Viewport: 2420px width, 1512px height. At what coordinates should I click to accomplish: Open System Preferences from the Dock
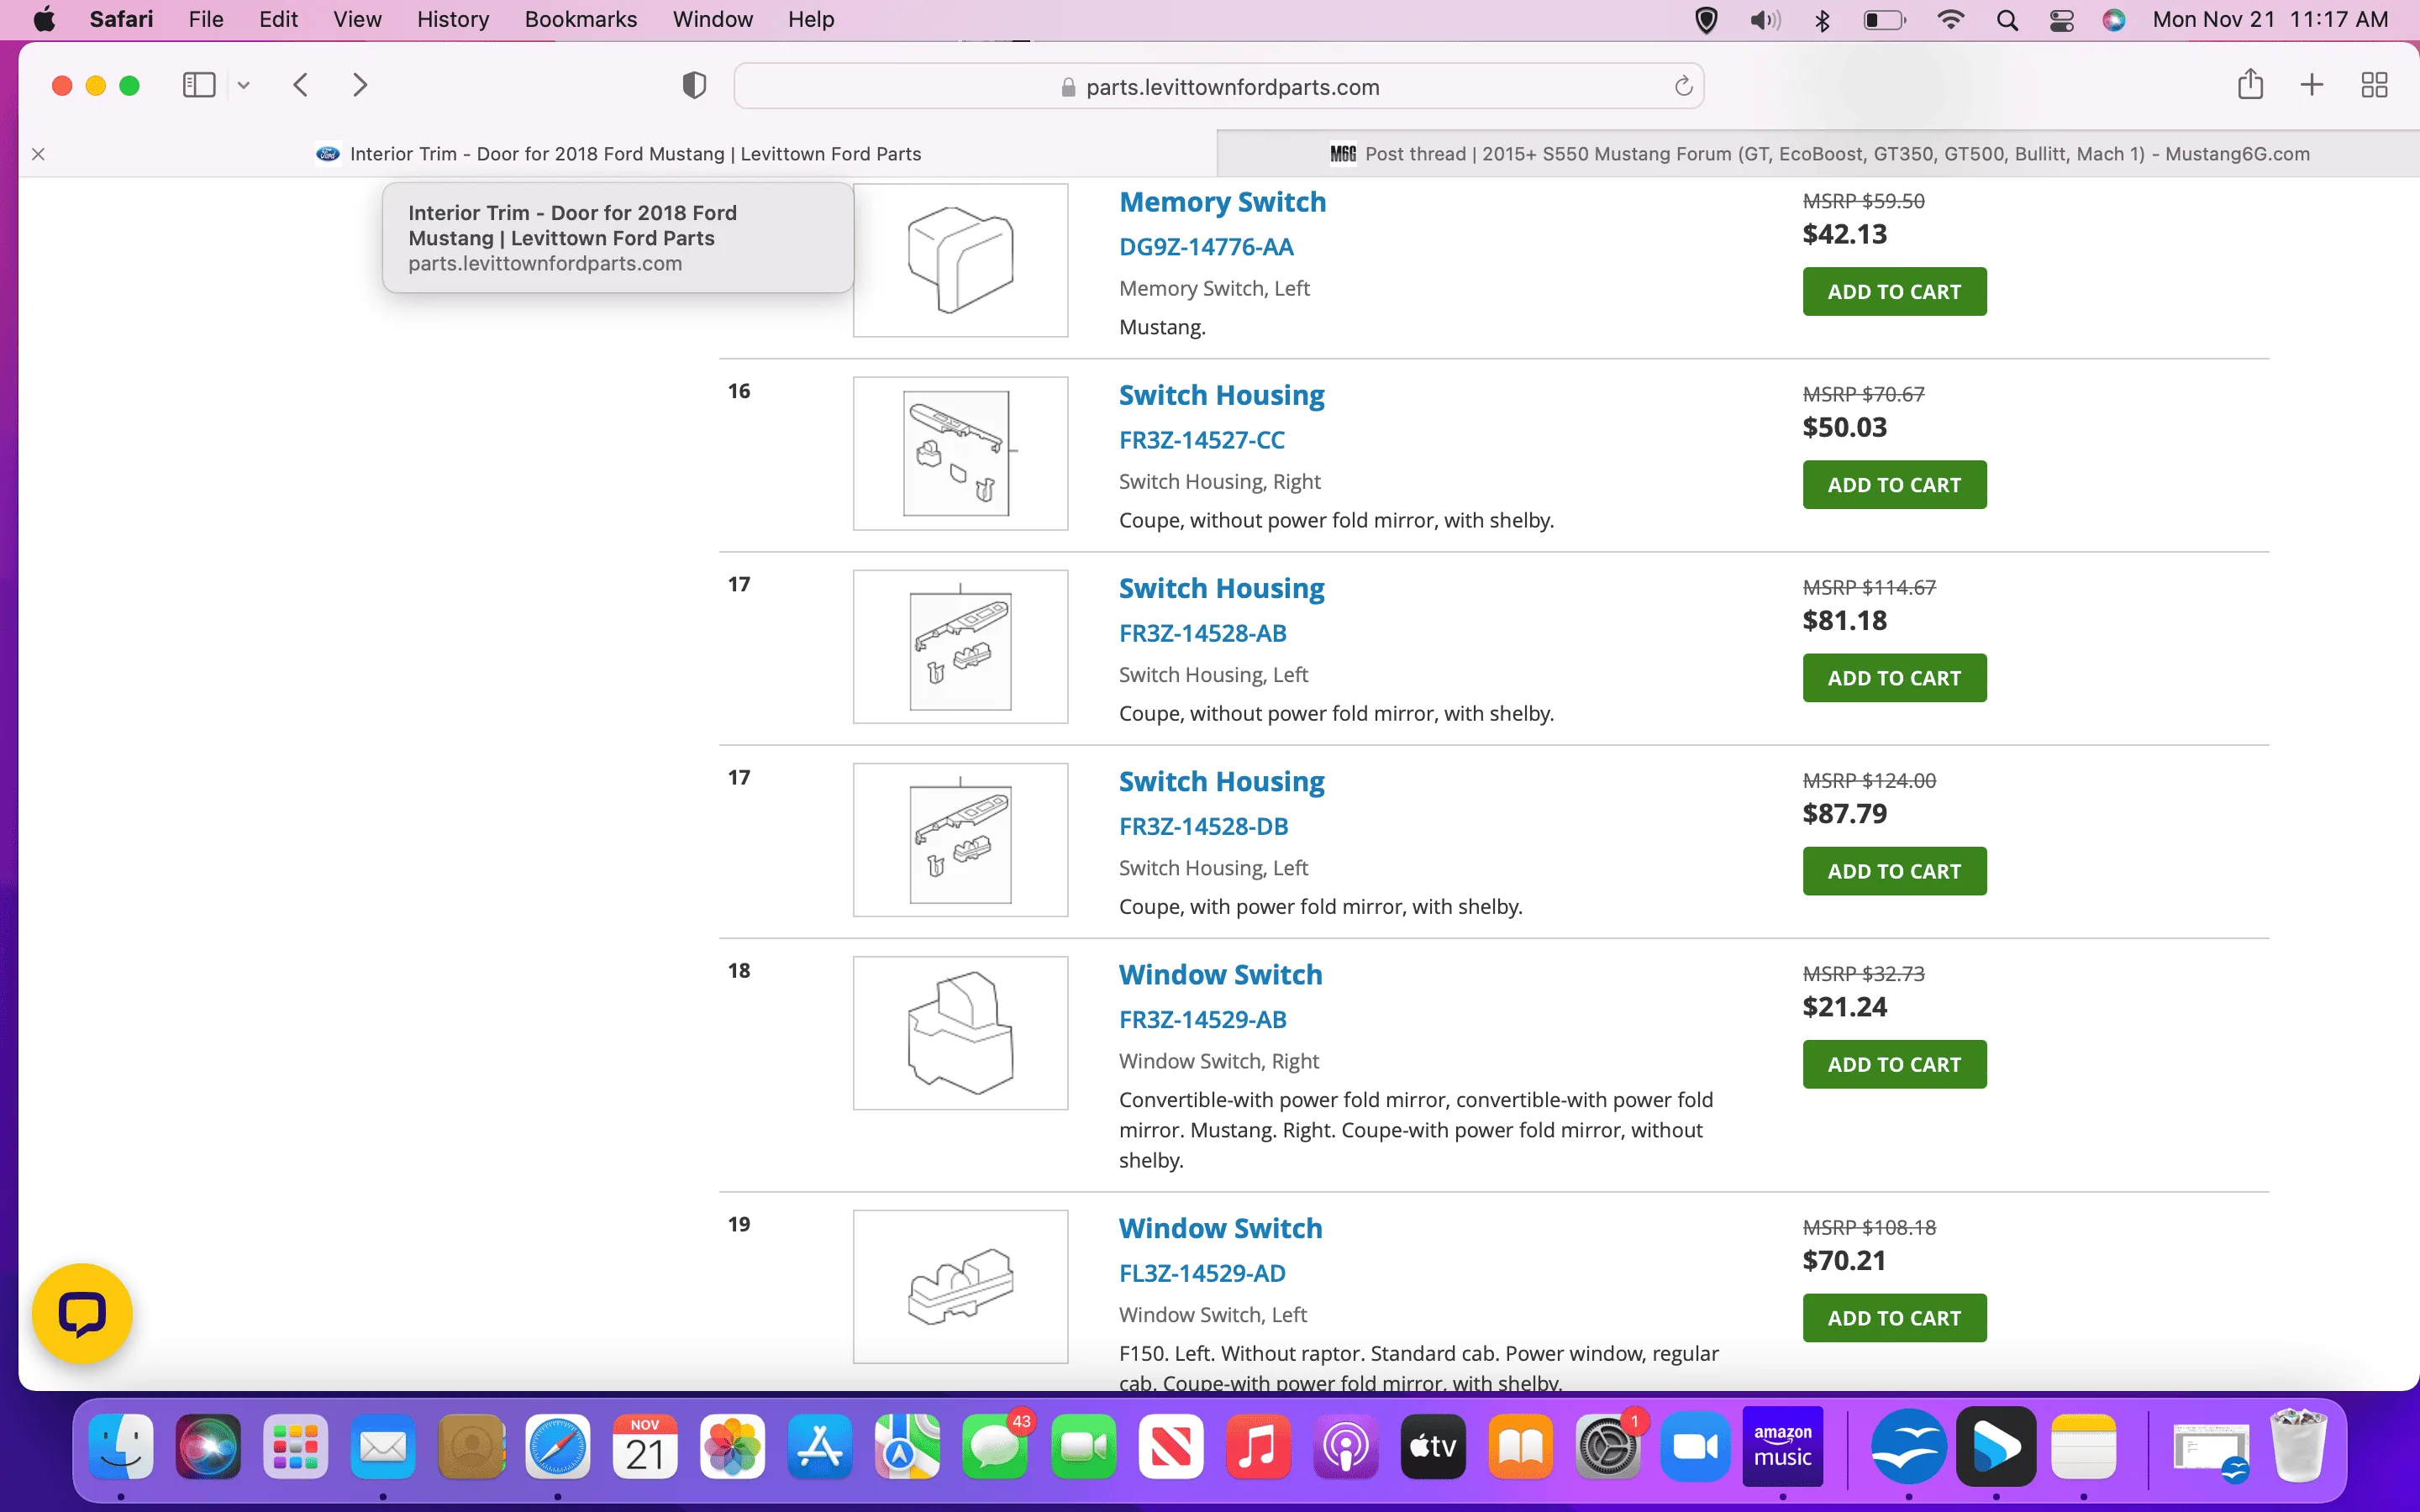1608,1446
